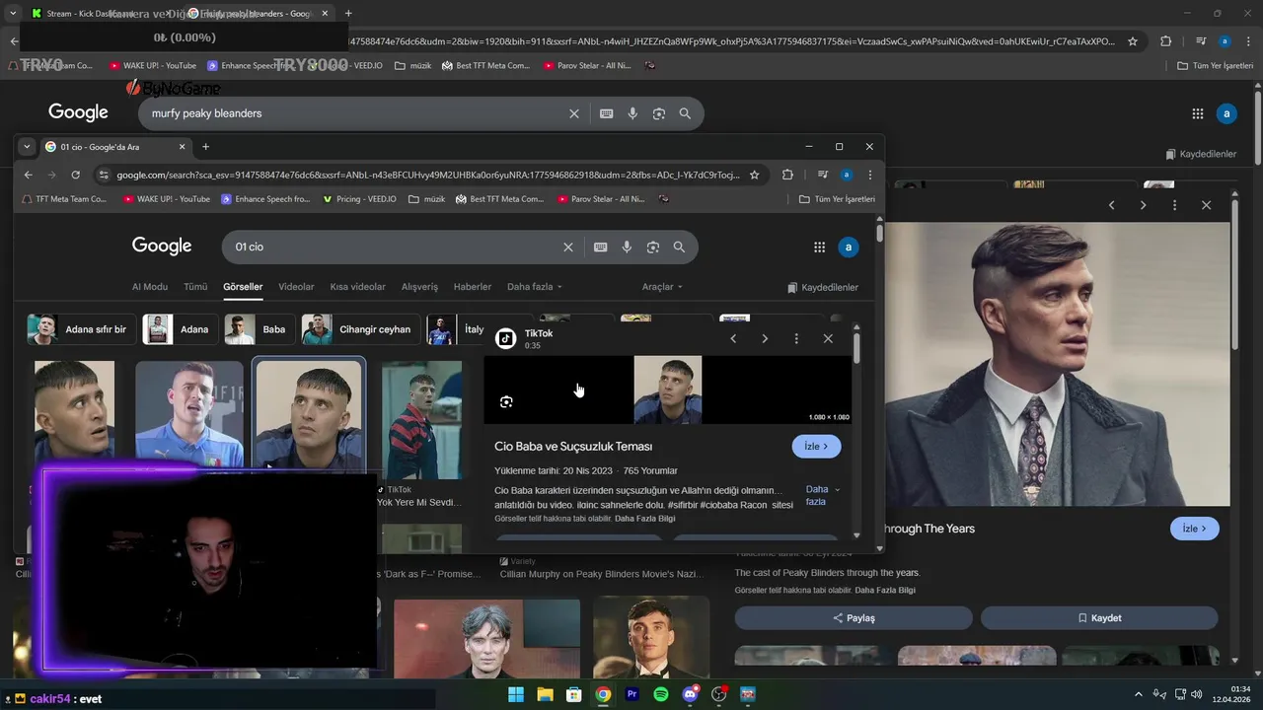Open Kısa videolar tab
The height and width of the screenshot is (710, 1263).
[x=358, y=287]
